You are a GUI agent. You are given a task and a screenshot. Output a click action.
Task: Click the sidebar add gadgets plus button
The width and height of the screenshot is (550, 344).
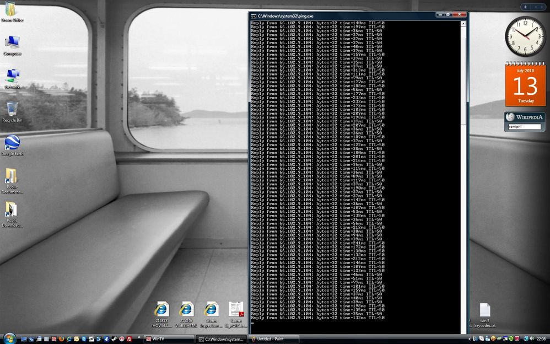coord(525,7)
